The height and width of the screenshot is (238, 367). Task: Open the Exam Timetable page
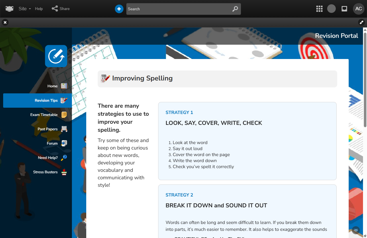click(44, 115)
